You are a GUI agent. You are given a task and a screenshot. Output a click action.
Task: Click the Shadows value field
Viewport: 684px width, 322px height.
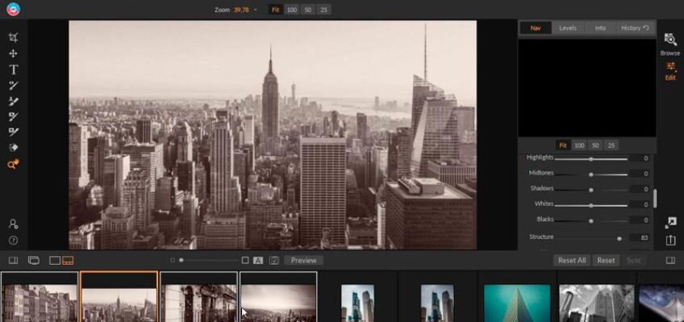640,189
